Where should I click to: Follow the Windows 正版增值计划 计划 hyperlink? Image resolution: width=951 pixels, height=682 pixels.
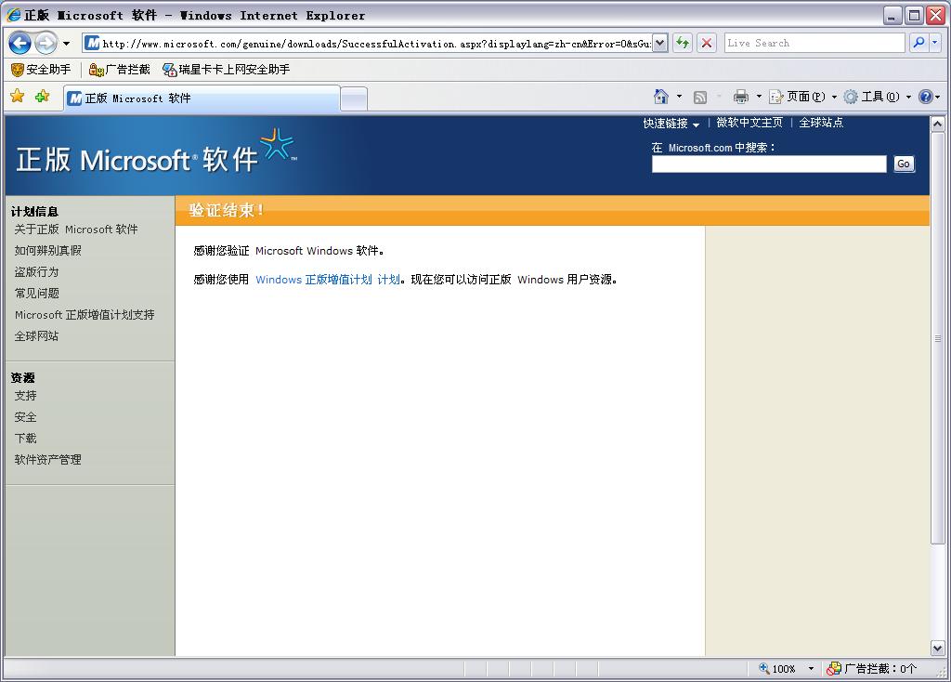(x=328, y=280)
